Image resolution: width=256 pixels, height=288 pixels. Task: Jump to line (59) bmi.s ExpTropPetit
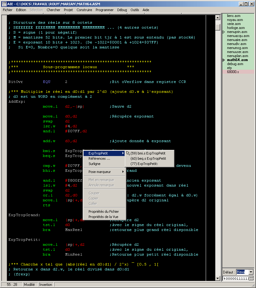click(149, 153)
